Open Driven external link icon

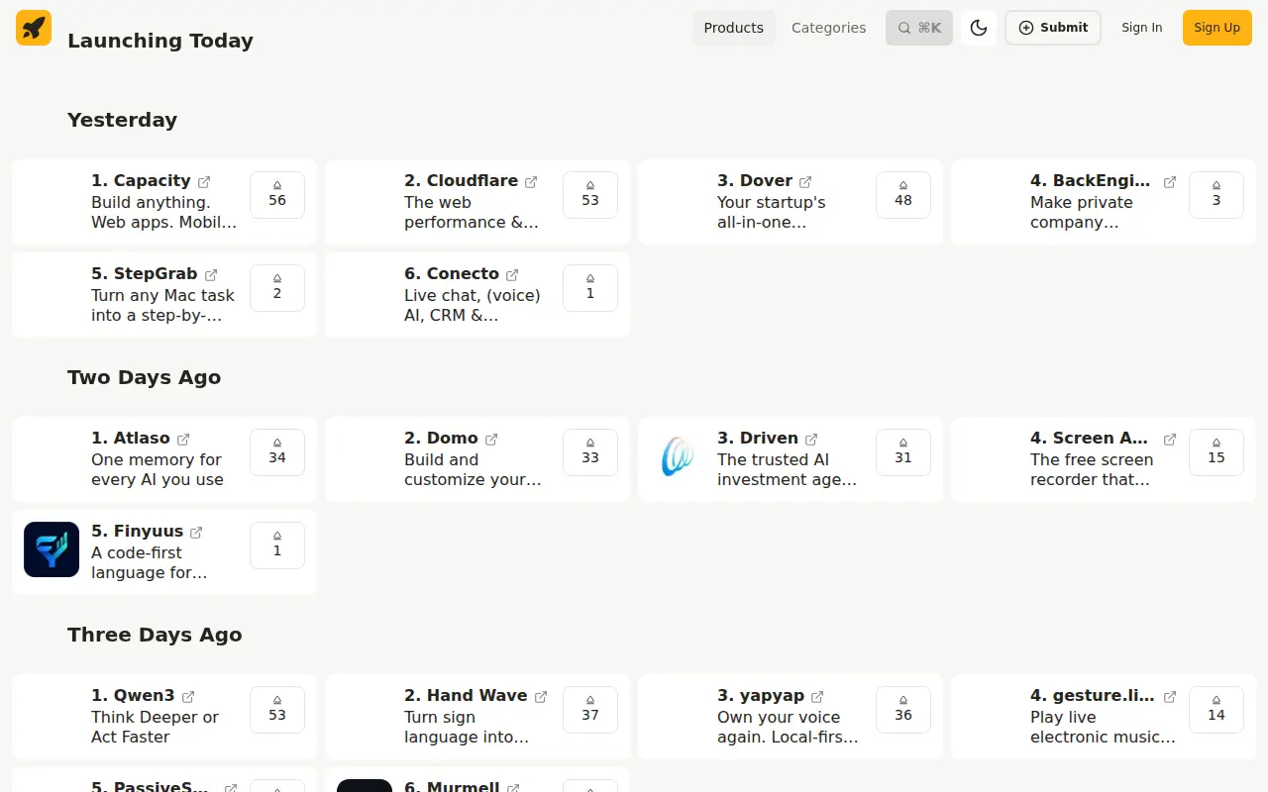[811, 440]
